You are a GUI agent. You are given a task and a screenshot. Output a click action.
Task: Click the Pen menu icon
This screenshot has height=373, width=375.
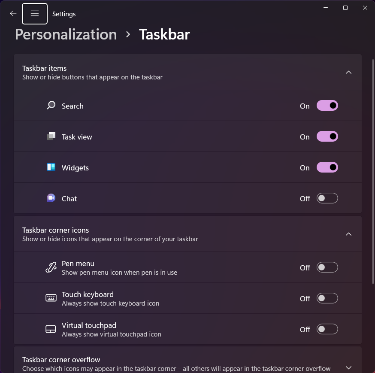tap(51, 267)
